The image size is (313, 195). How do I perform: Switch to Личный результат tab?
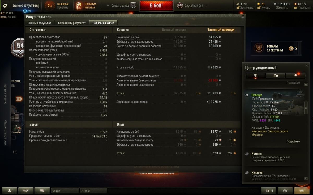(40, 23)
